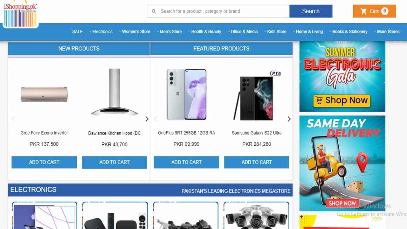Expand the More Stores dropdown menu

pyautogui.click(x=387, y=31)
